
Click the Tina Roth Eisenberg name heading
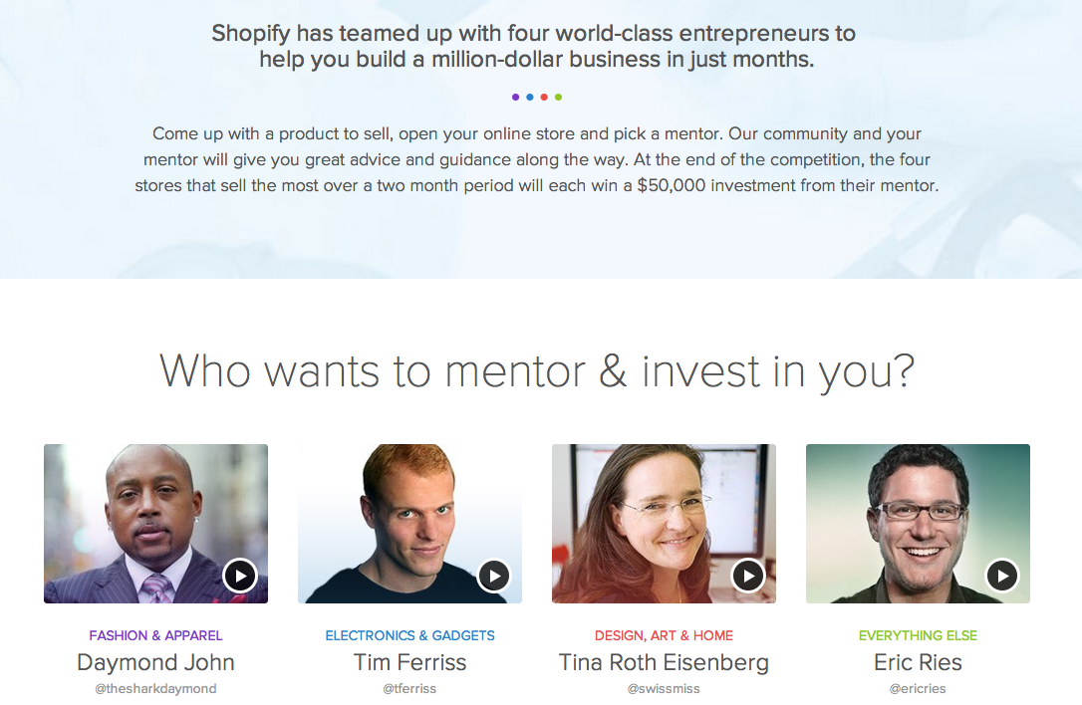[664, 662]
